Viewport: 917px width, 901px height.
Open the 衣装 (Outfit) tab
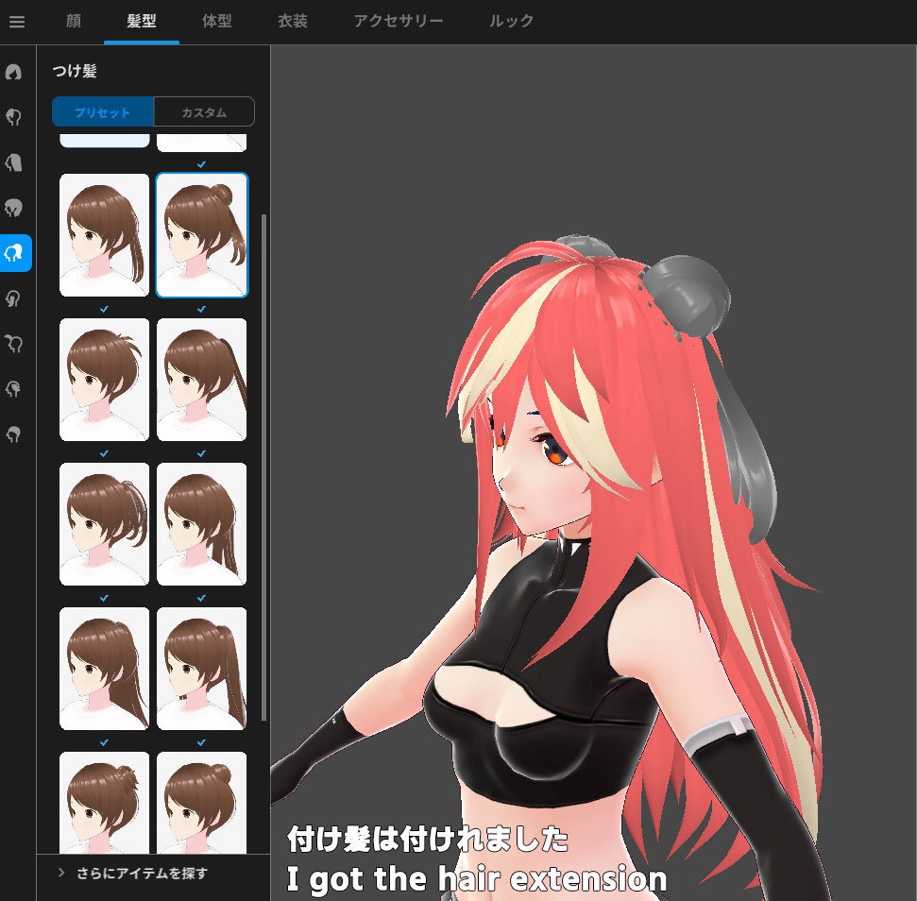click(292, 22)
